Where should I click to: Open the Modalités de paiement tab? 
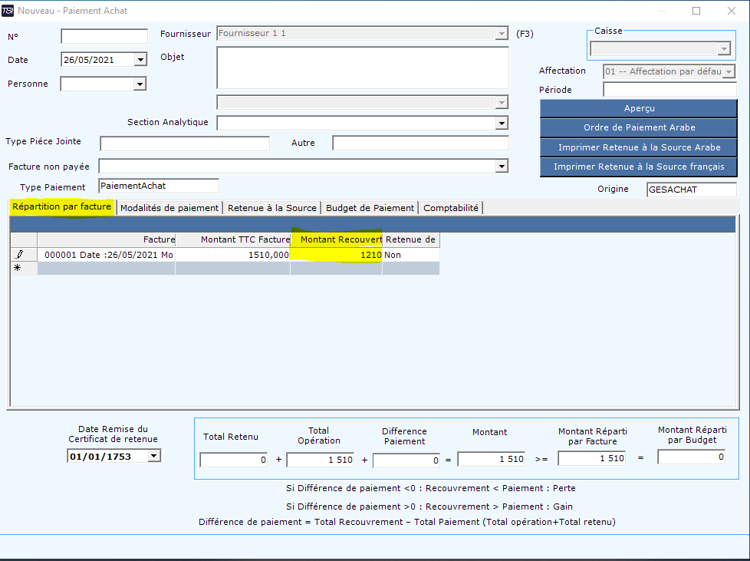click(x=169, y=208)
